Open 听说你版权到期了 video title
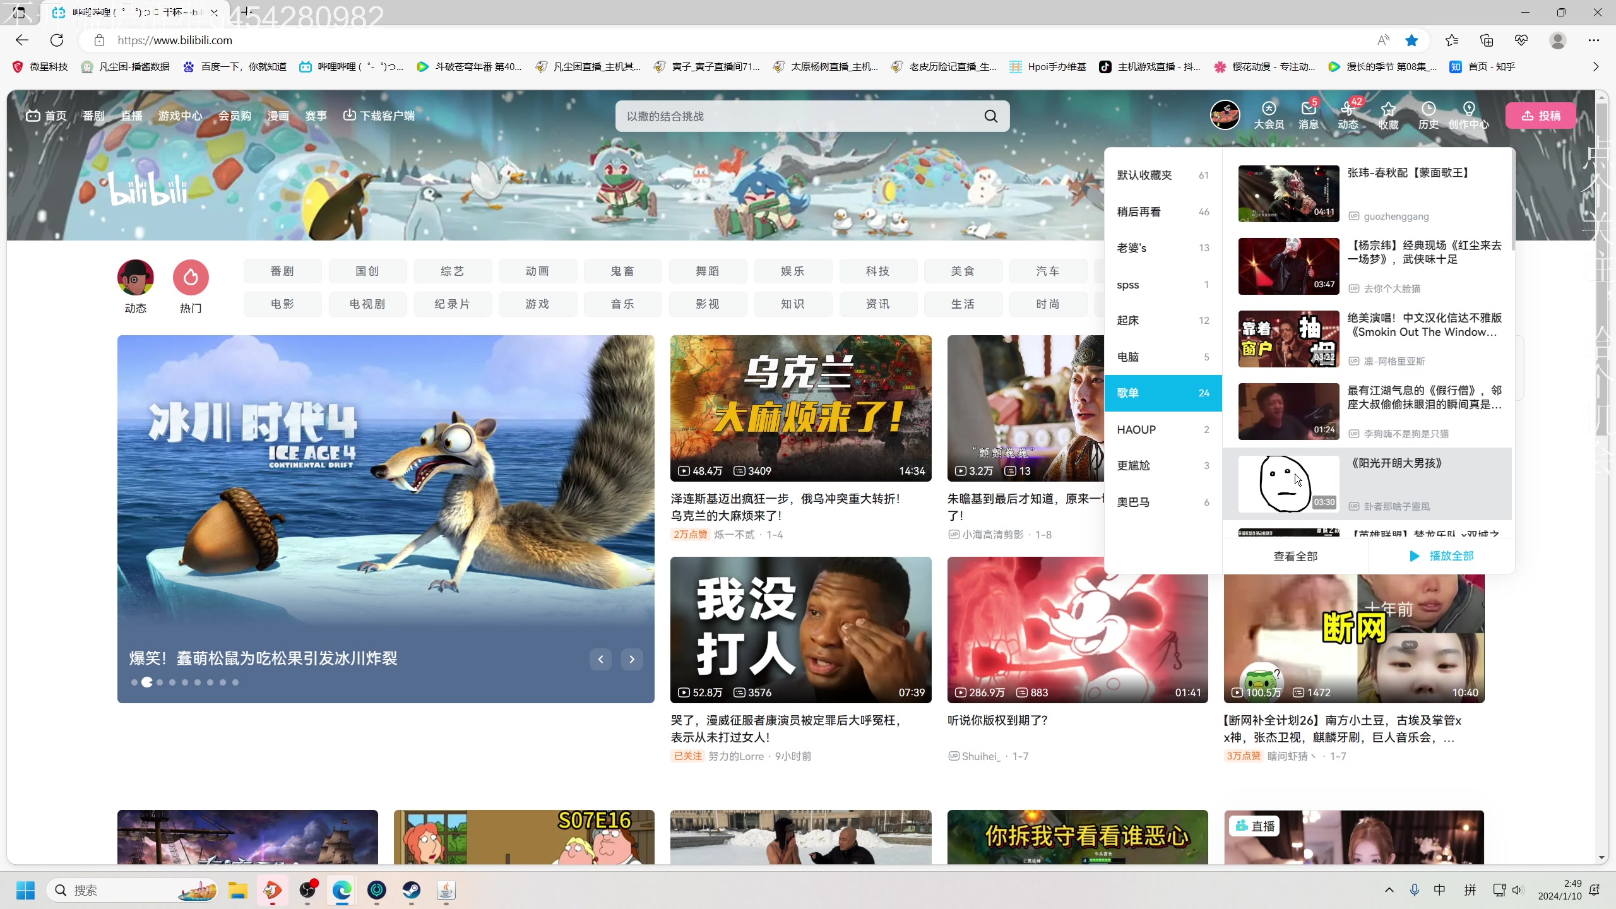The height and width of the screenshot is (909, 1616). point(997,720)
